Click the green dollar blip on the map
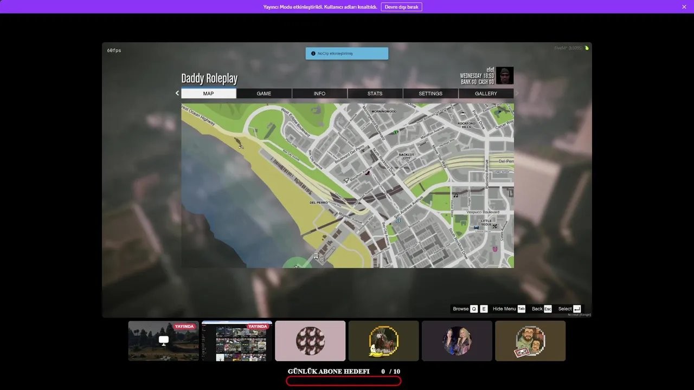Image resolution: width=694 pixels, height=390 pixels. pos(396,132)
